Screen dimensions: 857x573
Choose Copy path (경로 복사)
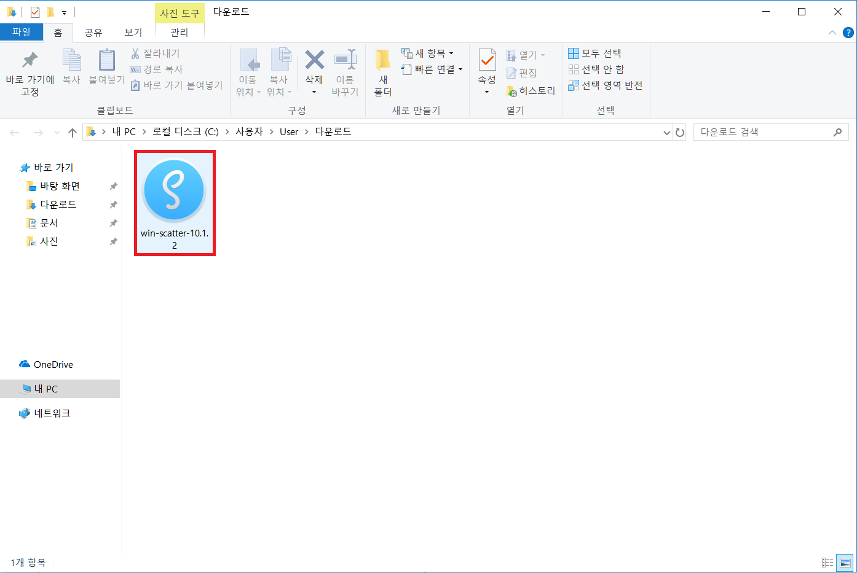click(x=157, y=69)
